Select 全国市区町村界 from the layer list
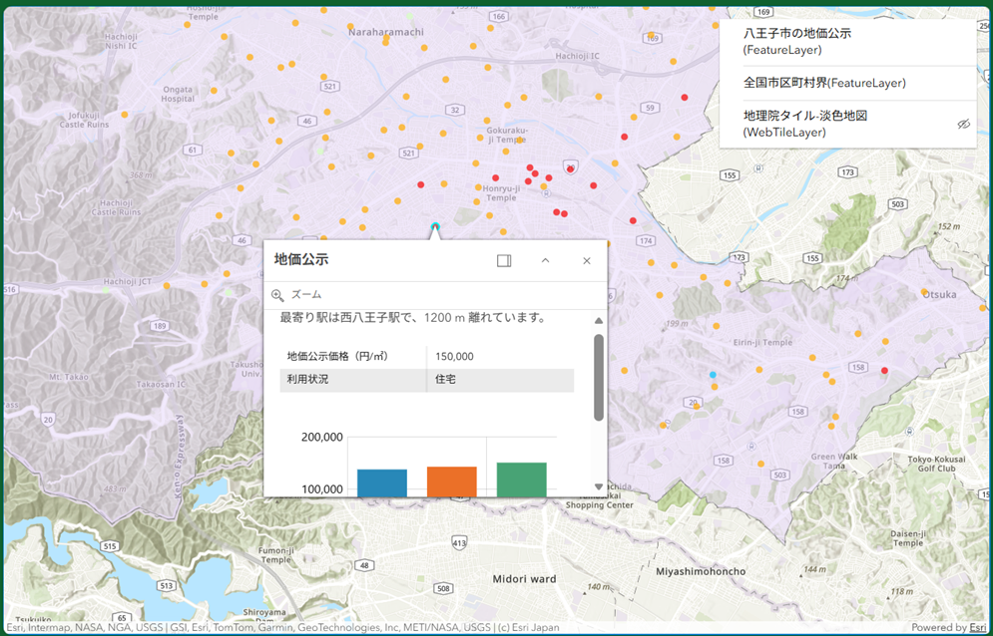Screen dimensions: 993x636 (825, 83)
